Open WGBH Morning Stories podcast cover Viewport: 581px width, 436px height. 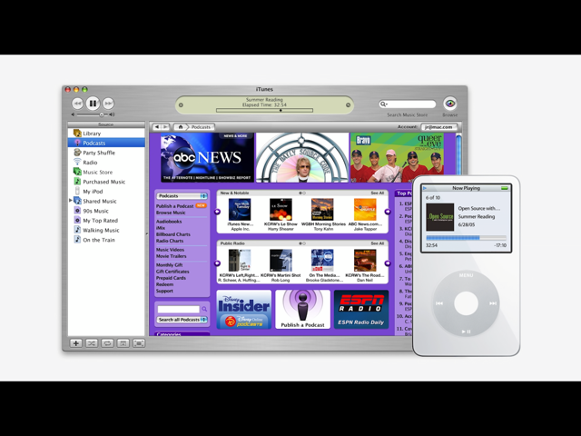point(322,210)
